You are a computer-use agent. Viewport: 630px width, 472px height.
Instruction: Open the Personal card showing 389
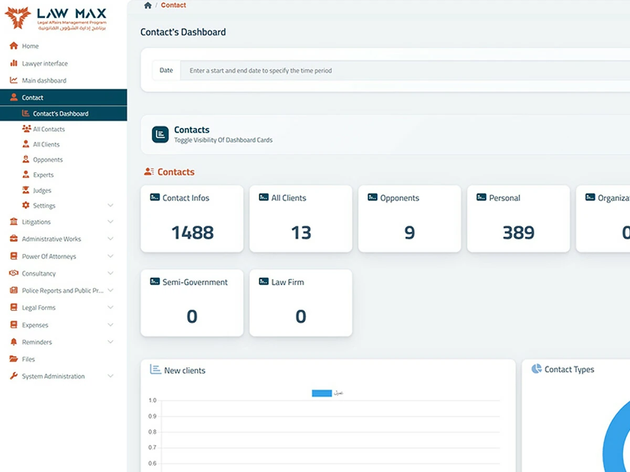coord(518,219)
